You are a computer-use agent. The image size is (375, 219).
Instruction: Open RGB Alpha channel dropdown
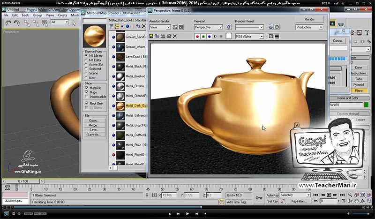point(249,37)
